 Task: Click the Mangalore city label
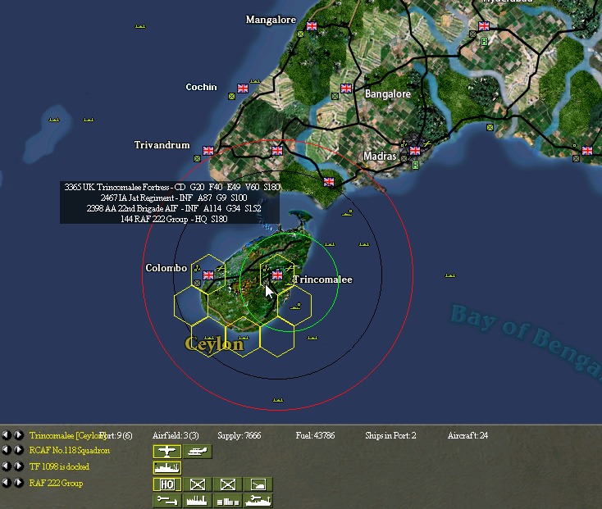coord(271,20)
